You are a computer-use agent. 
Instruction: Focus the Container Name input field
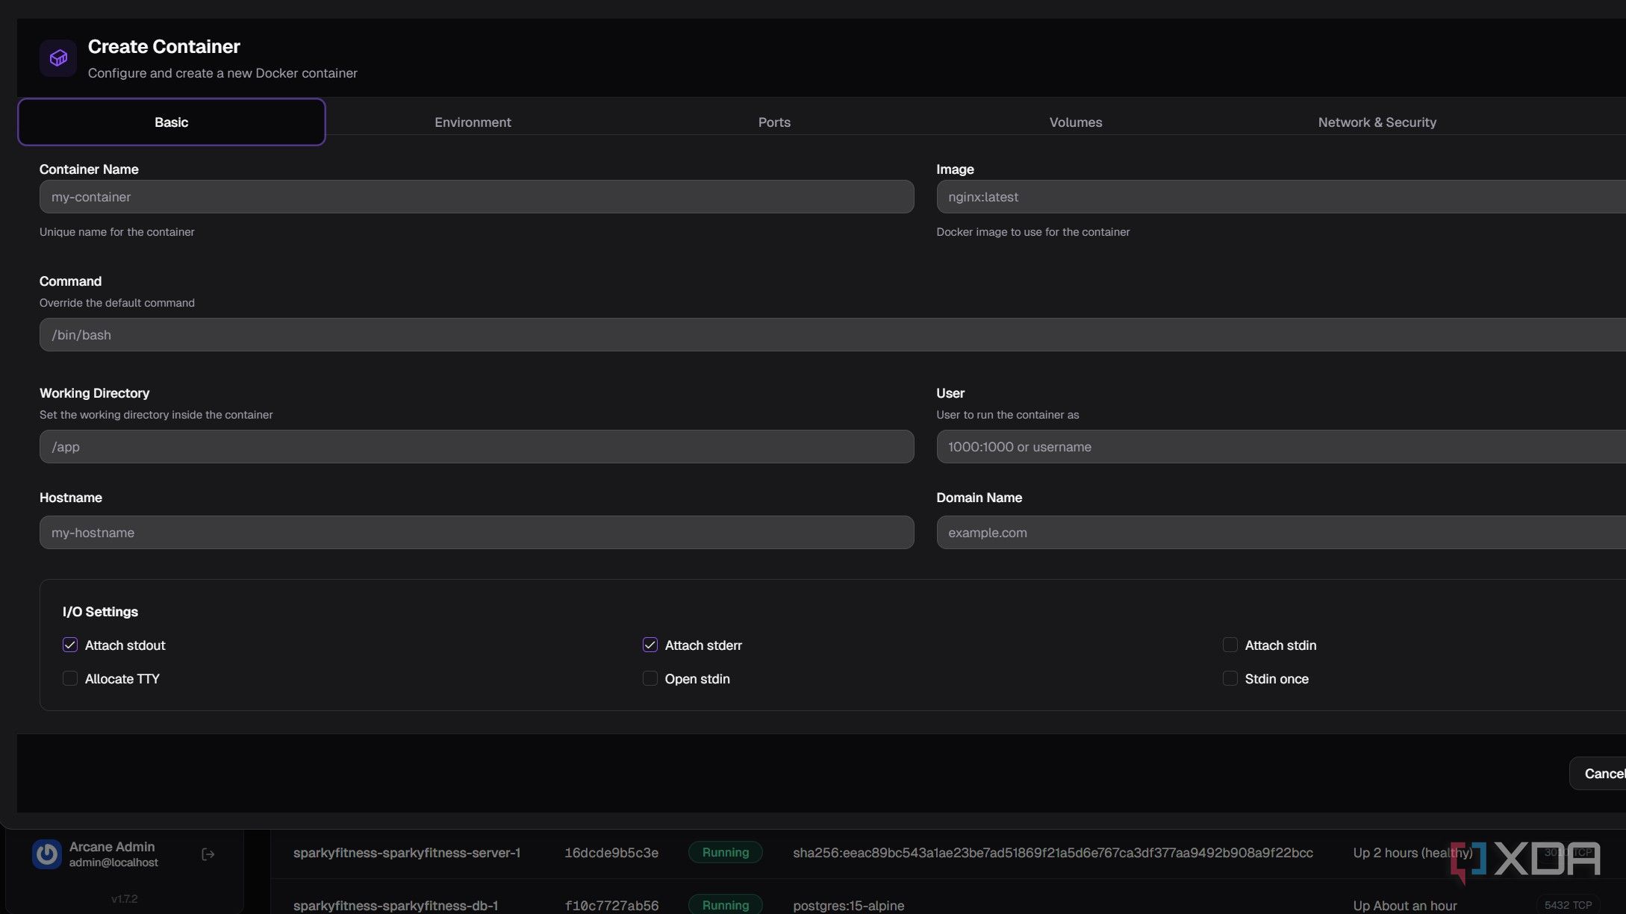pos(476,197)
